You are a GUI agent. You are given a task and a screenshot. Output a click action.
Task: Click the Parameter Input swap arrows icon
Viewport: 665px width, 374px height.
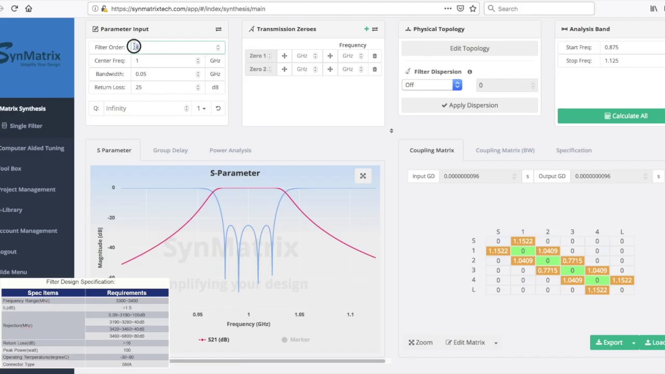(x=218, y=29)
